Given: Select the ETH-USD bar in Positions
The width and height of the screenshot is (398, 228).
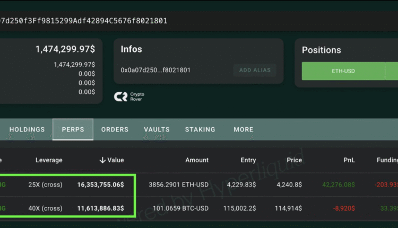Looking at the screenshot, I should click(343, 71).
